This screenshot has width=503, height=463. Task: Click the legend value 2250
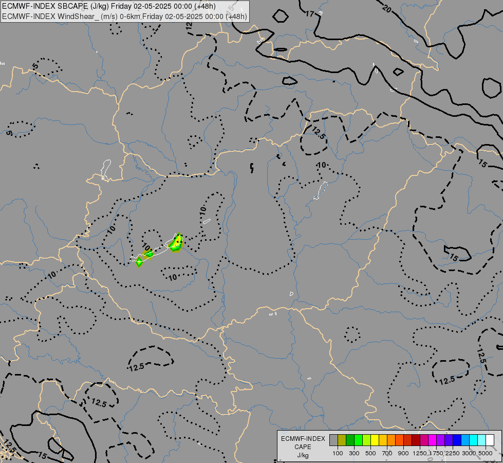[x=453, y=453]
